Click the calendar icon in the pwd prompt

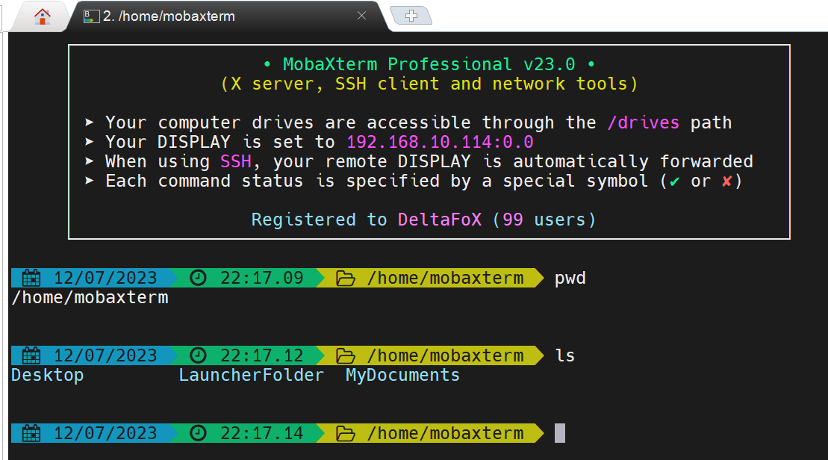(x=31, y=279)
